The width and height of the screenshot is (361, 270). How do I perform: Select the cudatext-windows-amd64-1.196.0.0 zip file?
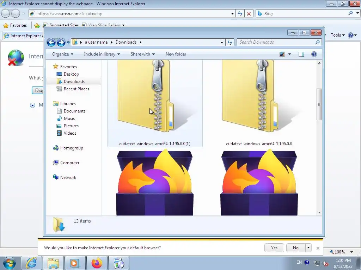pos(259,103)
